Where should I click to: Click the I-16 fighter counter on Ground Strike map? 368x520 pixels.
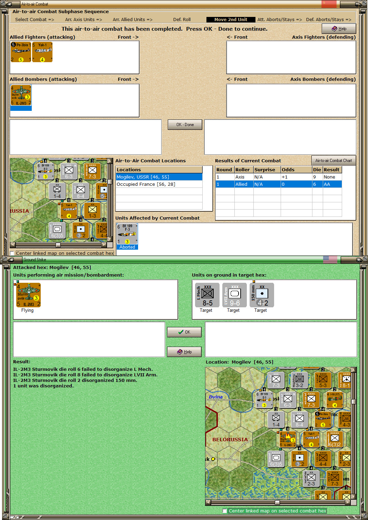pos(335,399)
